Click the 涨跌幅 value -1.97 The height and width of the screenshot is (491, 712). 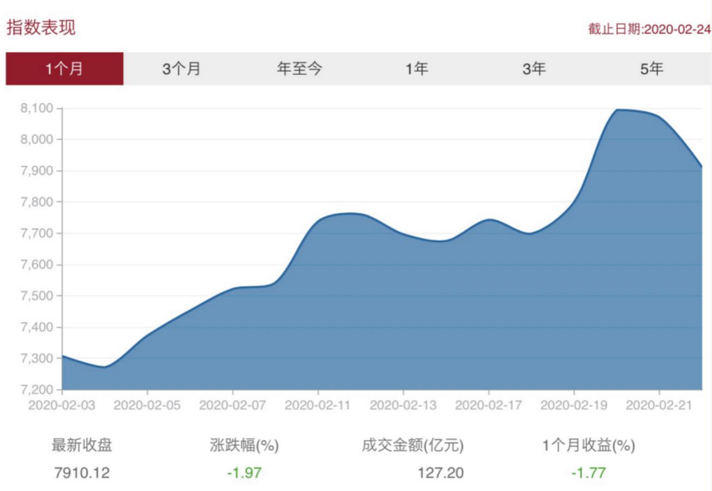point(244,473)
